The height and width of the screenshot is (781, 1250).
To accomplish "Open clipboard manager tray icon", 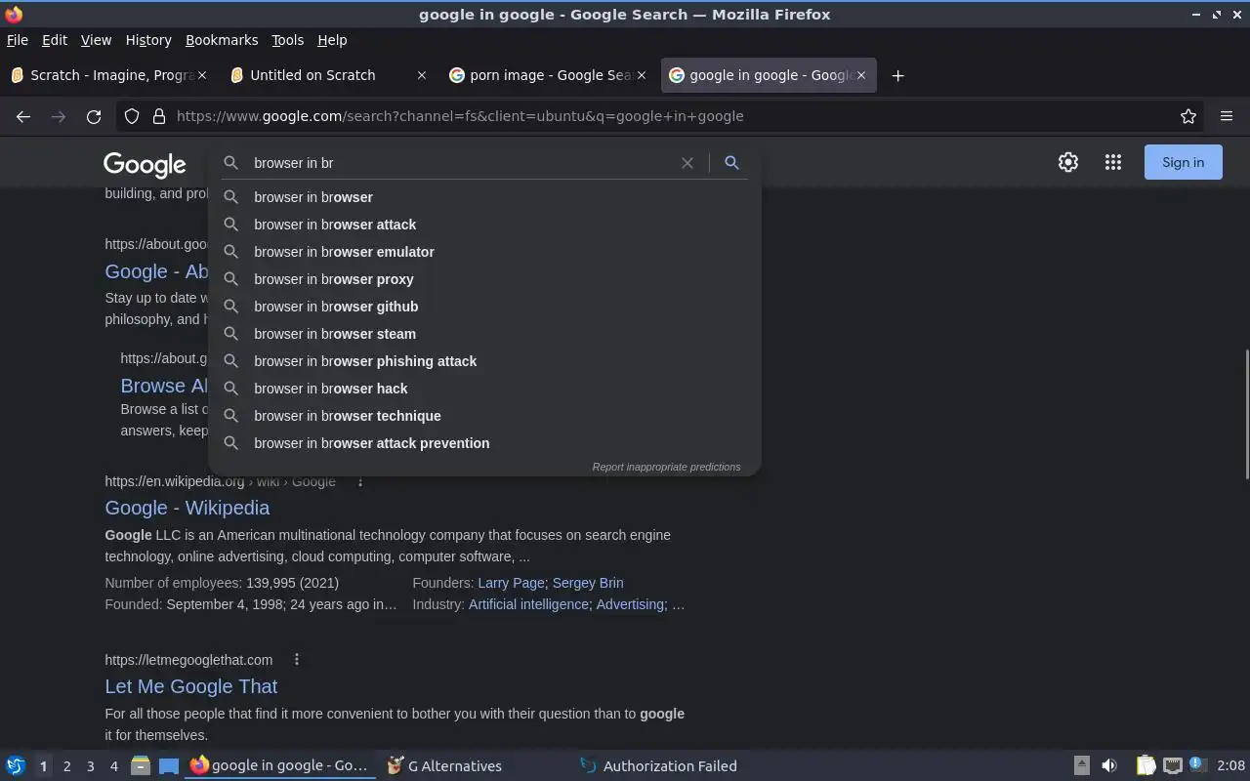I will tap(1146, 766).
